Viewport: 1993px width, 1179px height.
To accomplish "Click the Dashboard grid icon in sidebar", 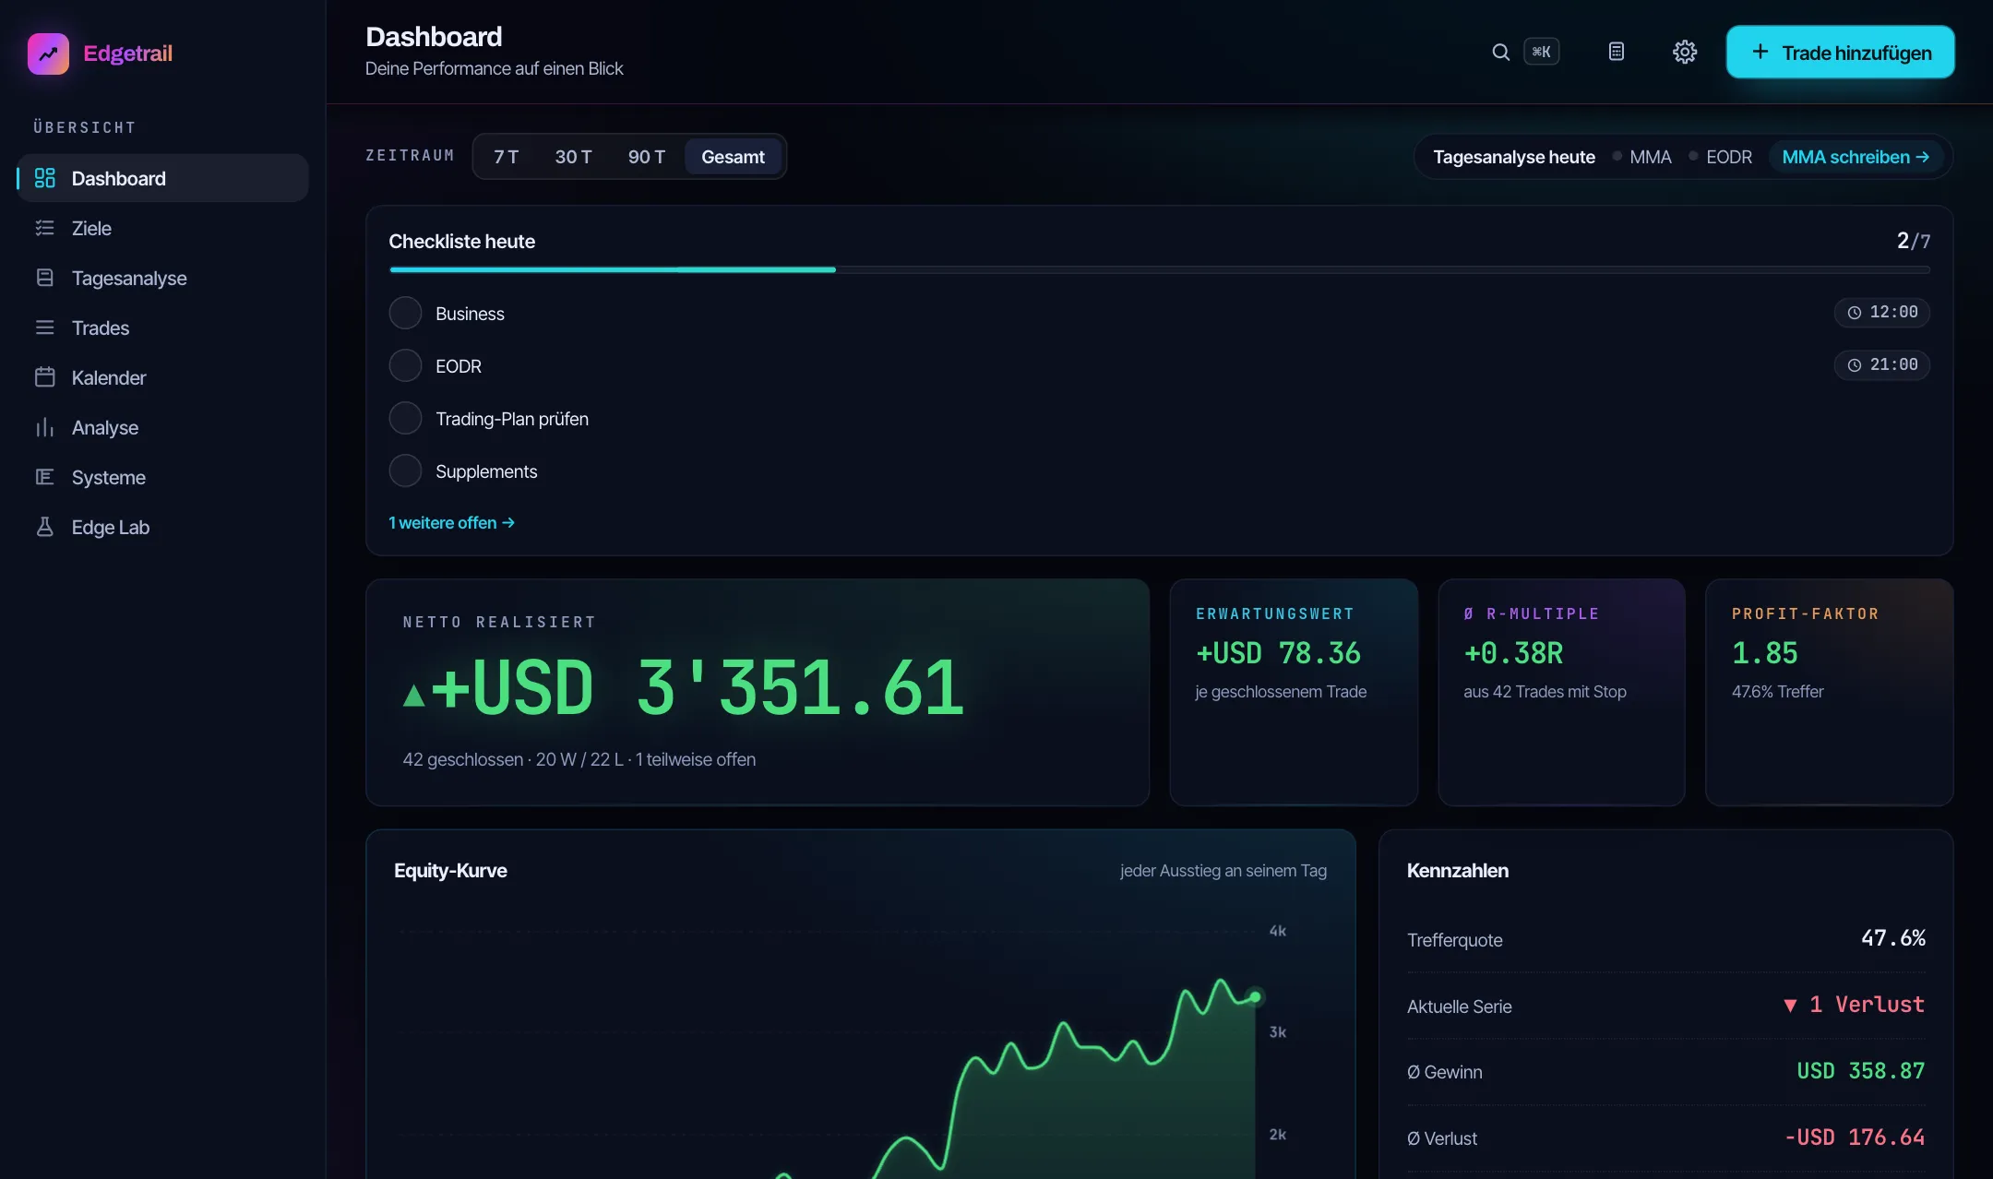I will point(44,178).
